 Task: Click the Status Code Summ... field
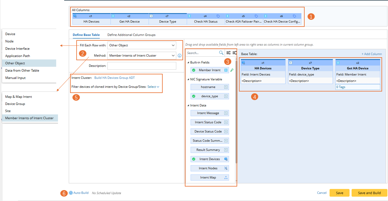pos(210,141)
